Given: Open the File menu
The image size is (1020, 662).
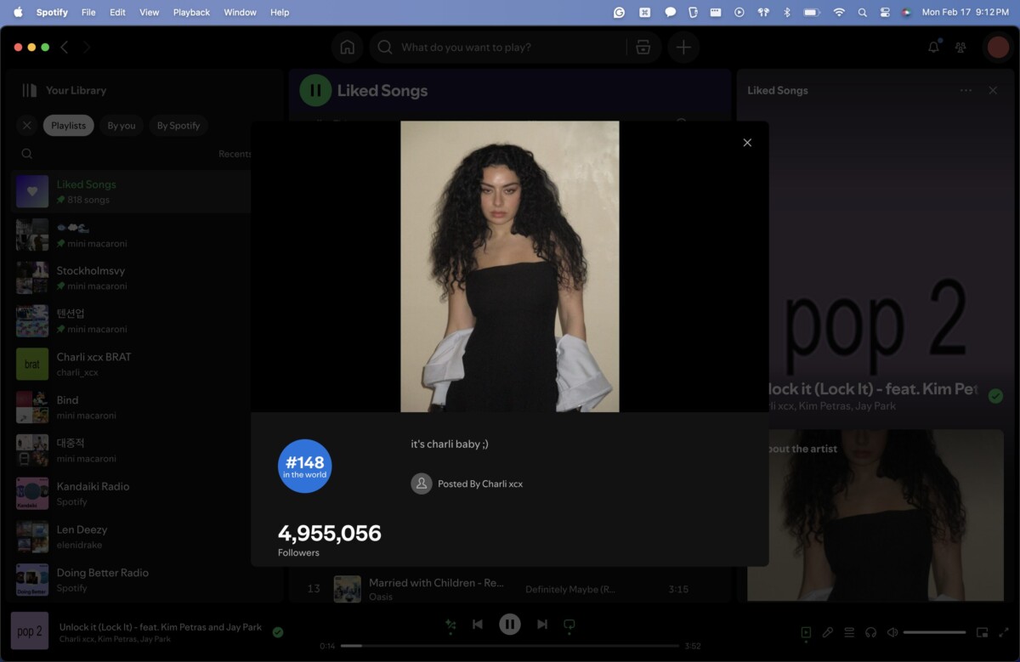Looking at the screenshot, I should (88, 12).
